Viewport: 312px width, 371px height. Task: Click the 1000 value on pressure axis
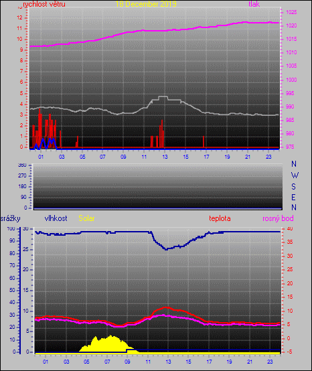[x=291, y=80]
